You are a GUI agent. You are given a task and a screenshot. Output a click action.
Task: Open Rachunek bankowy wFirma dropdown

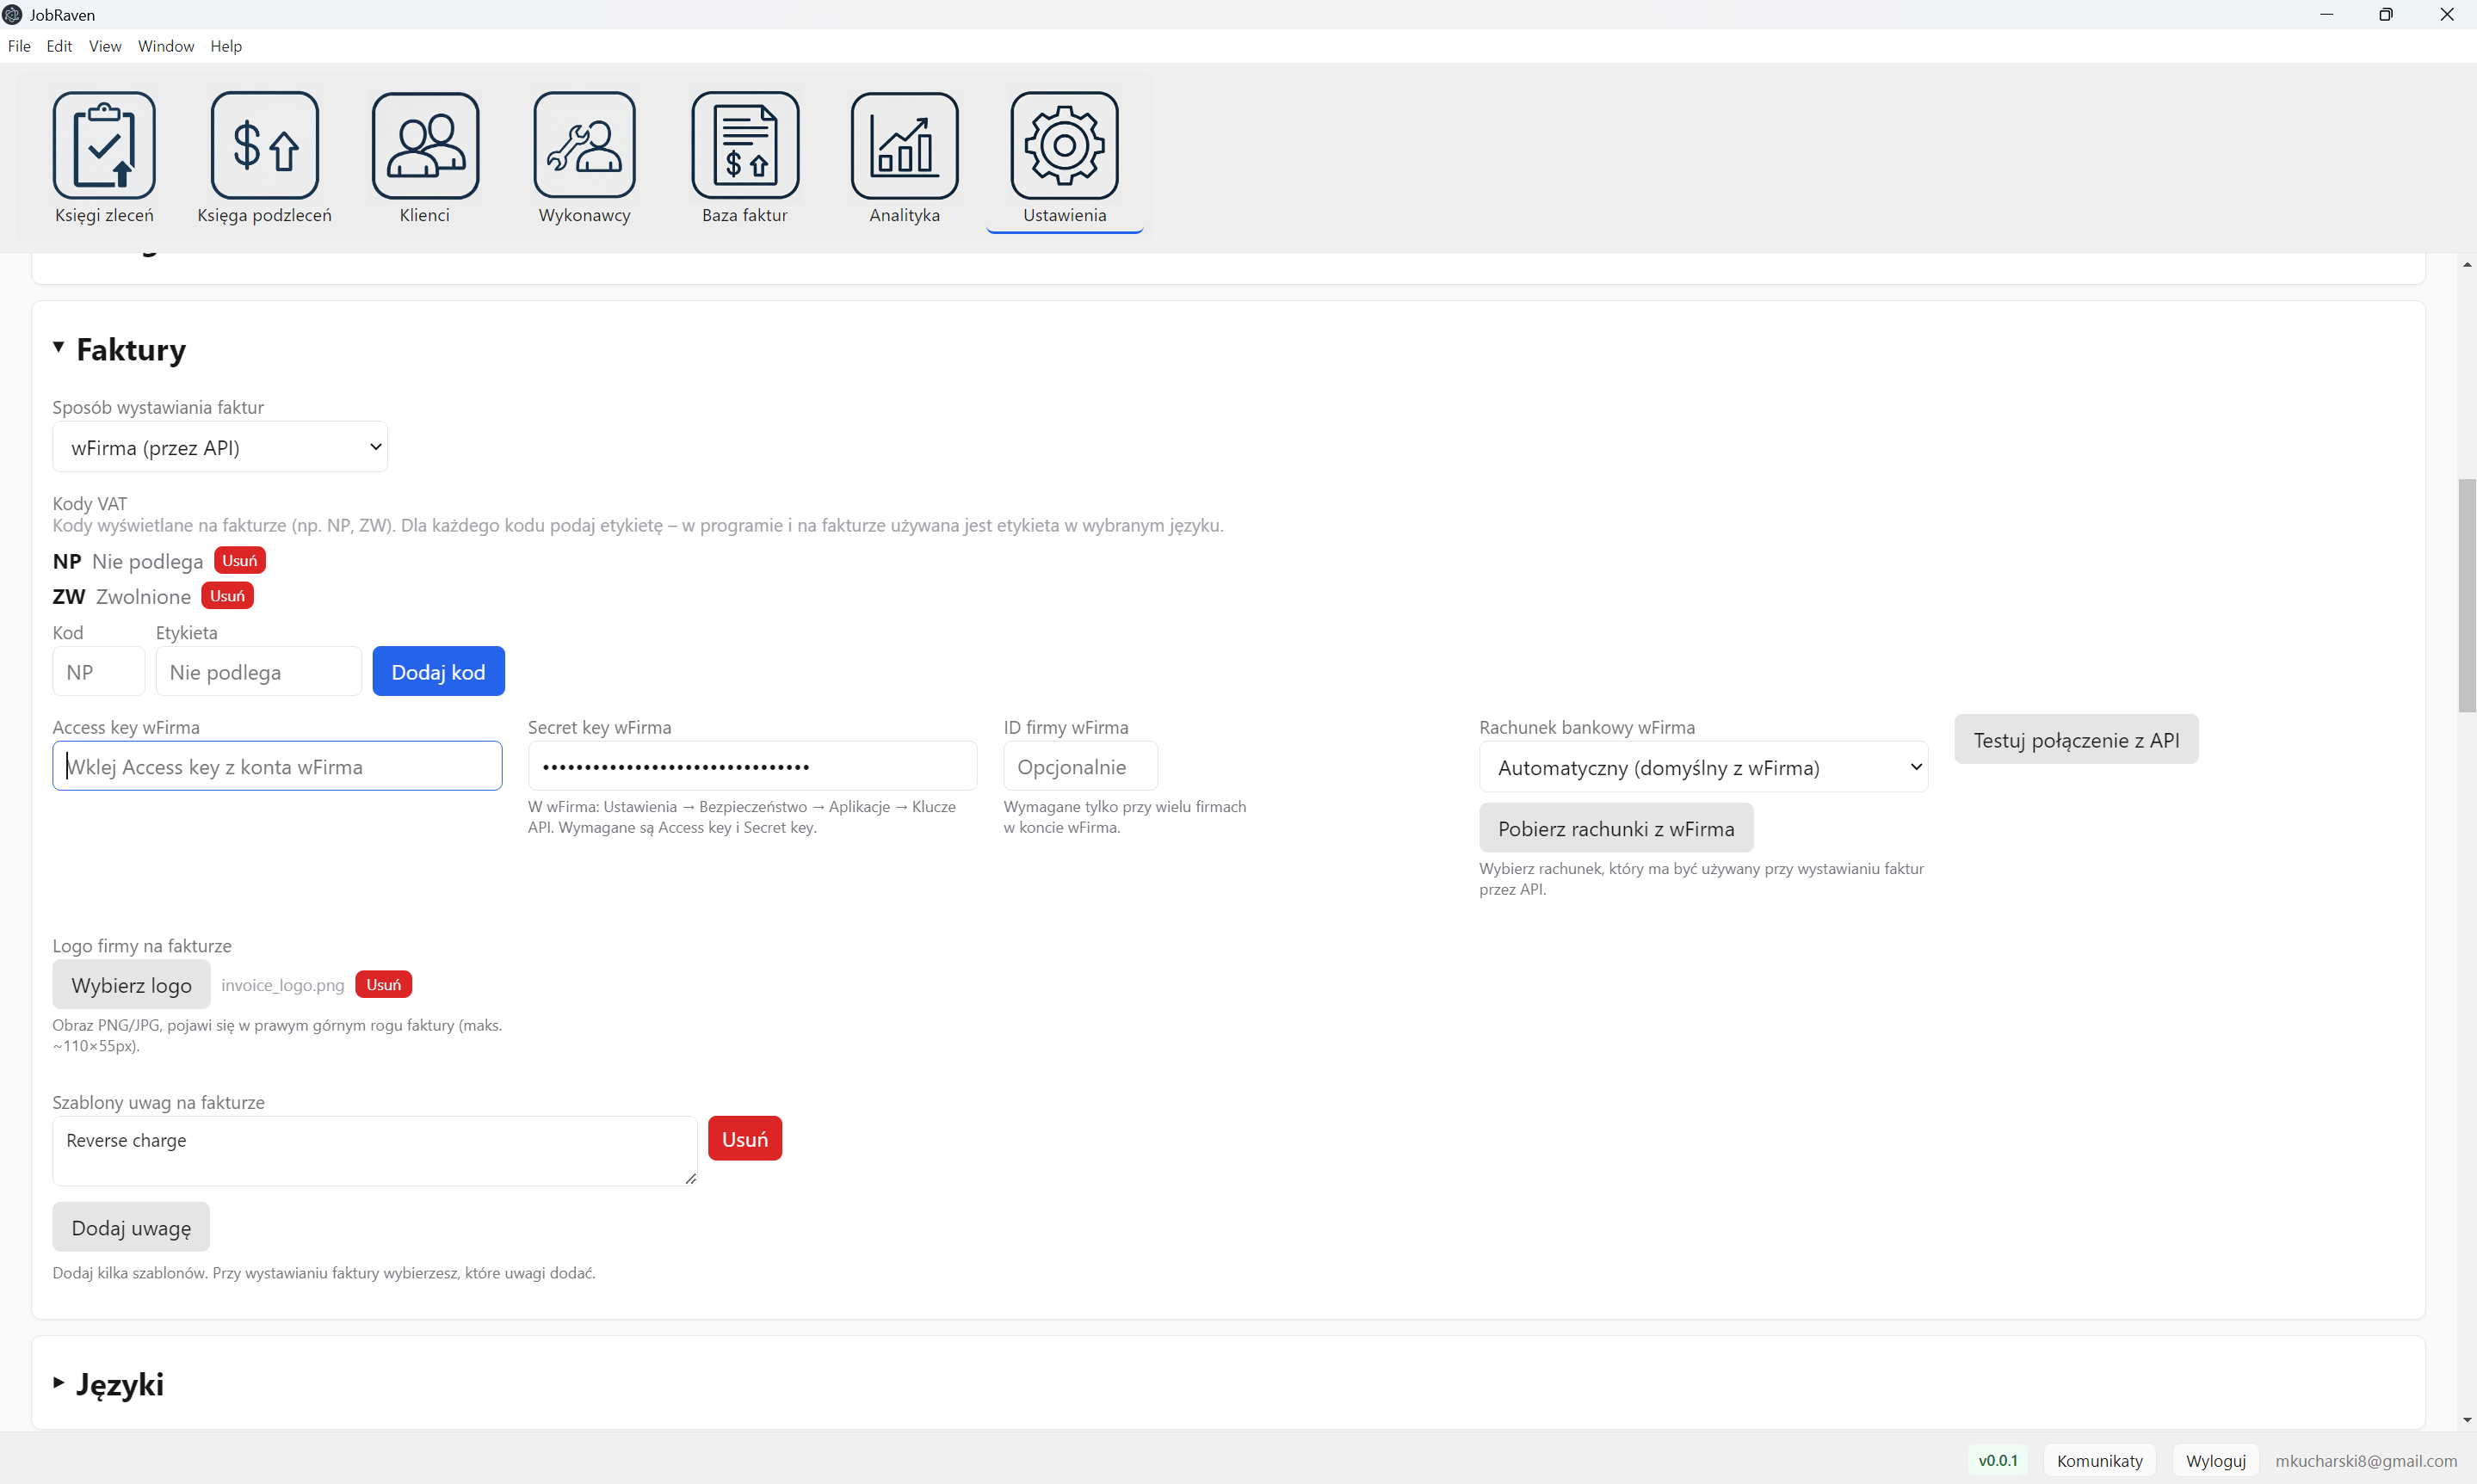1702,767
